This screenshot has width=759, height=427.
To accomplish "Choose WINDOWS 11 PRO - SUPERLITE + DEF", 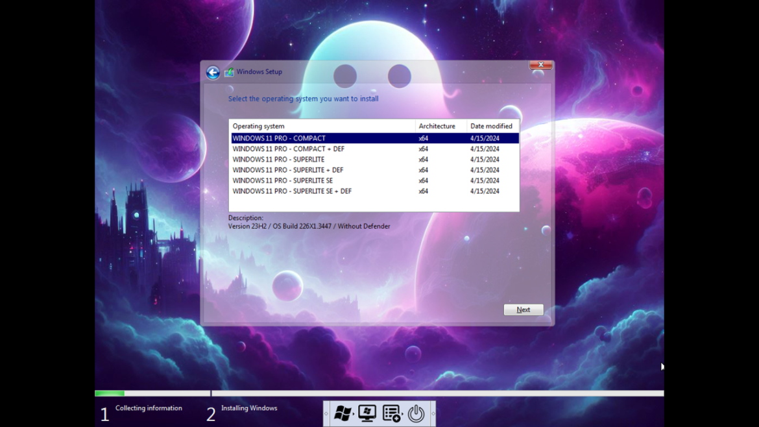I will coord(287,170).
